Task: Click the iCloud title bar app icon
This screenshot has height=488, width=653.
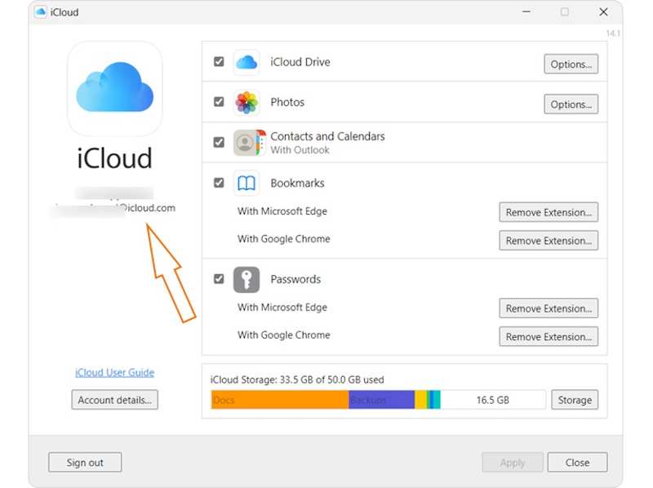Action: coord(40,11)
